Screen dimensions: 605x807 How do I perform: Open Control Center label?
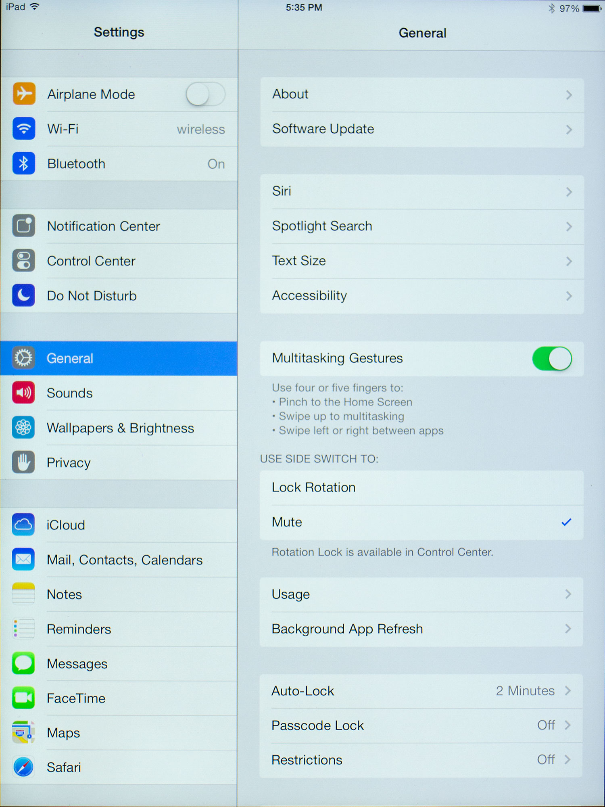[91, 261]
